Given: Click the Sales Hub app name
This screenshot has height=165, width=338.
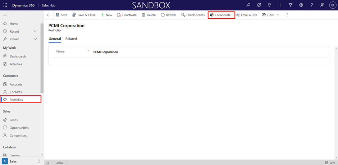Looking at the screenshot, I should 49,5.
